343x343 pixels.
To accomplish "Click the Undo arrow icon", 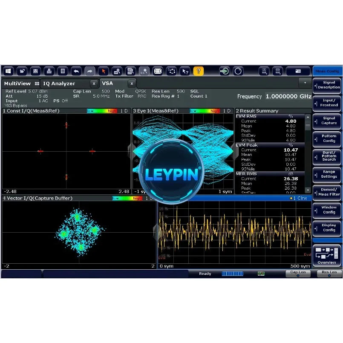I will click(76, 71).
